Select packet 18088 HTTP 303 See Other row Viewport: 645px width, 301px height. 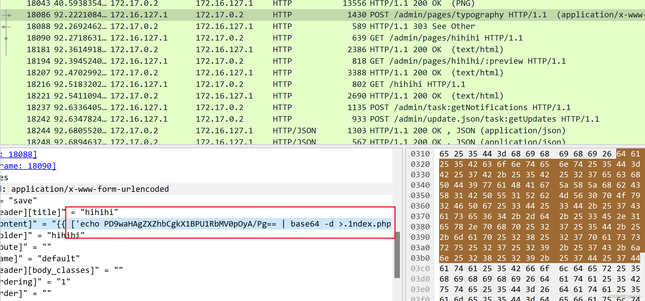coord(322,26)
